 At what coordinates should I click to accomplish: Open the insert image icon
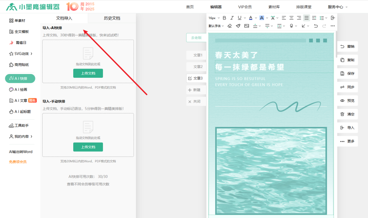247,26
